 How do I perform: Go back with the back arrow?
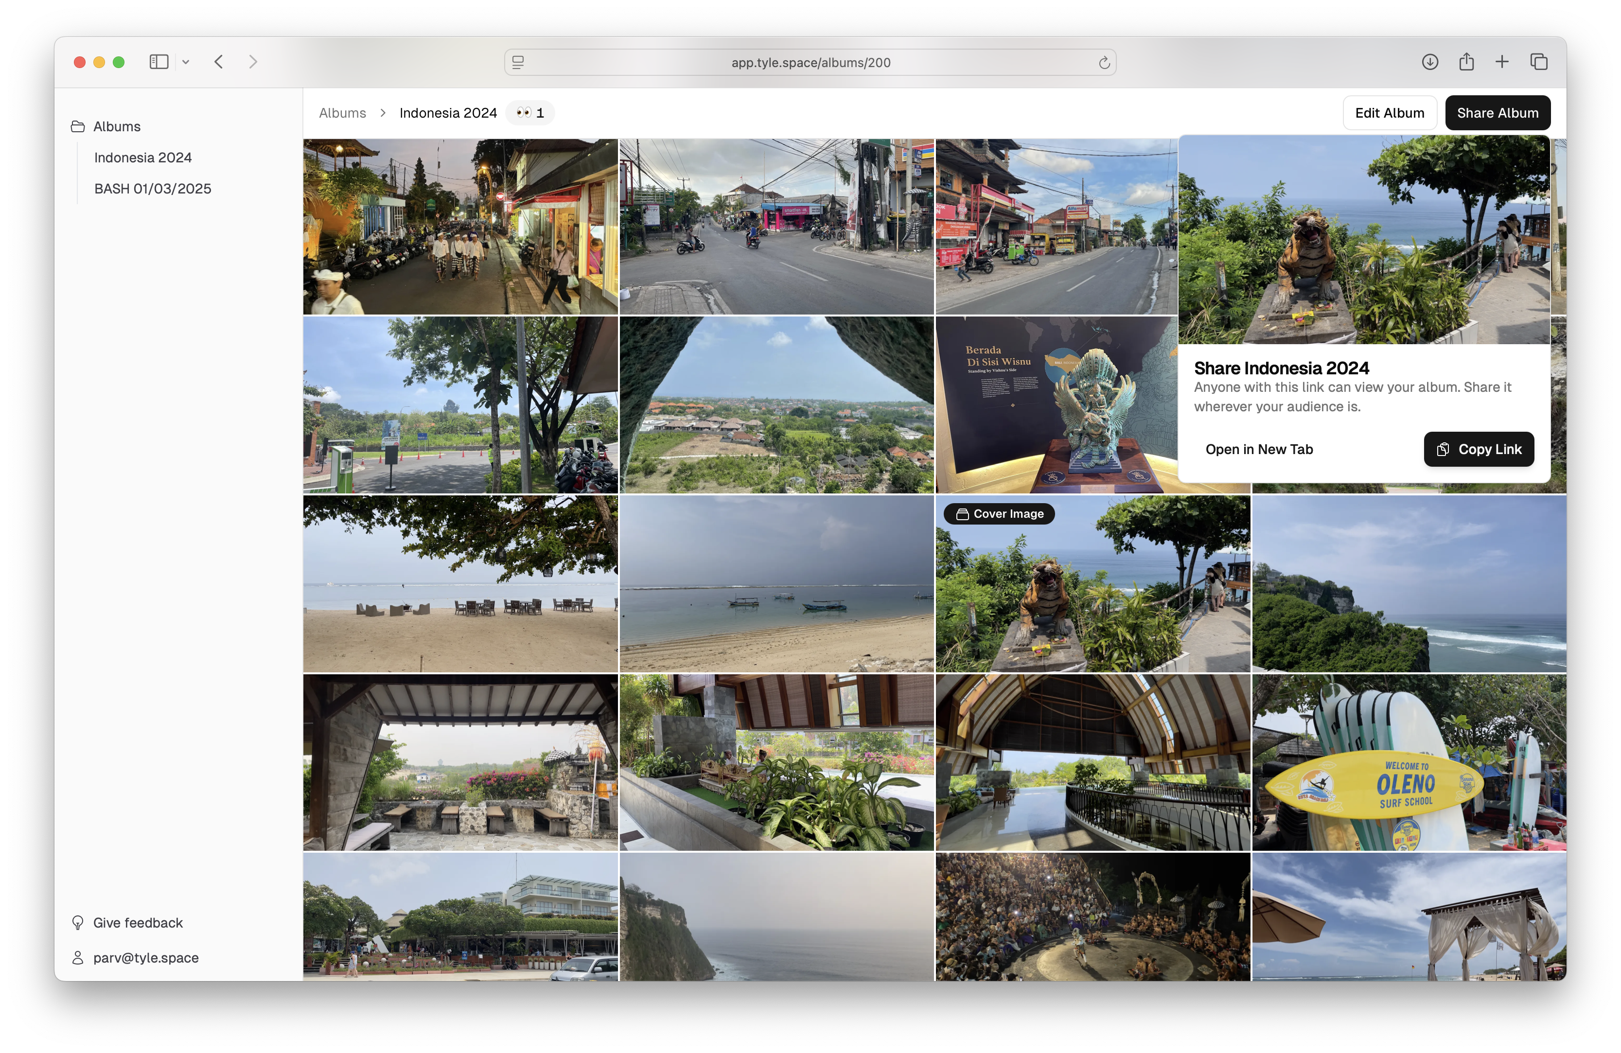219,62
